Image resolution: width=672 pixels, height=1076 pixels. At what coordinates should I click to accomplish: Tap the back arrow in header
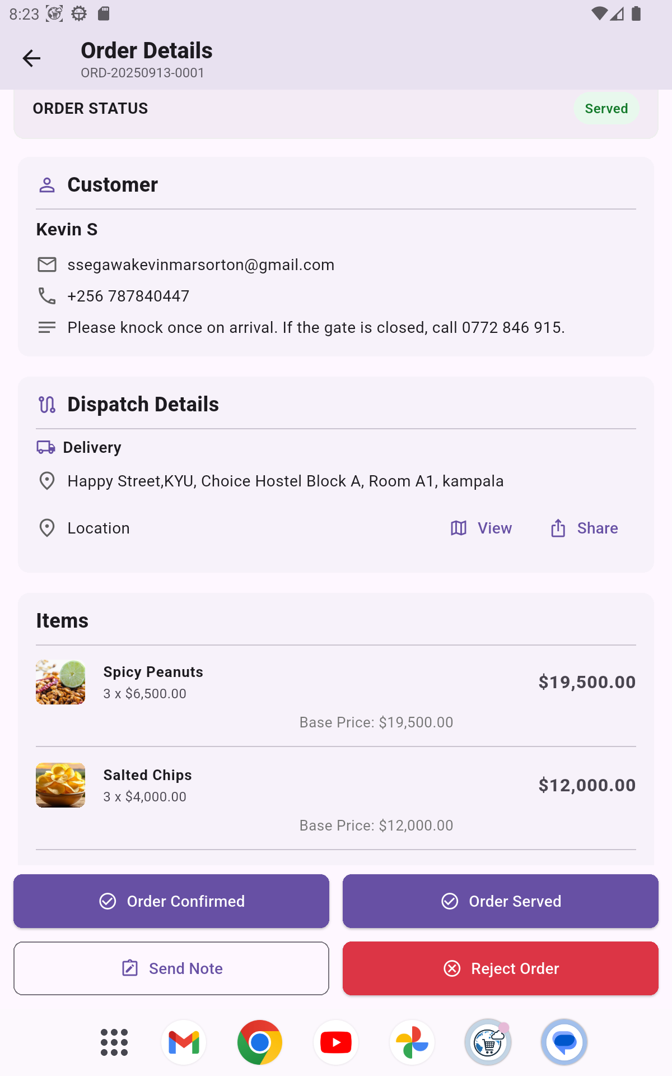(x=31, y=58)
